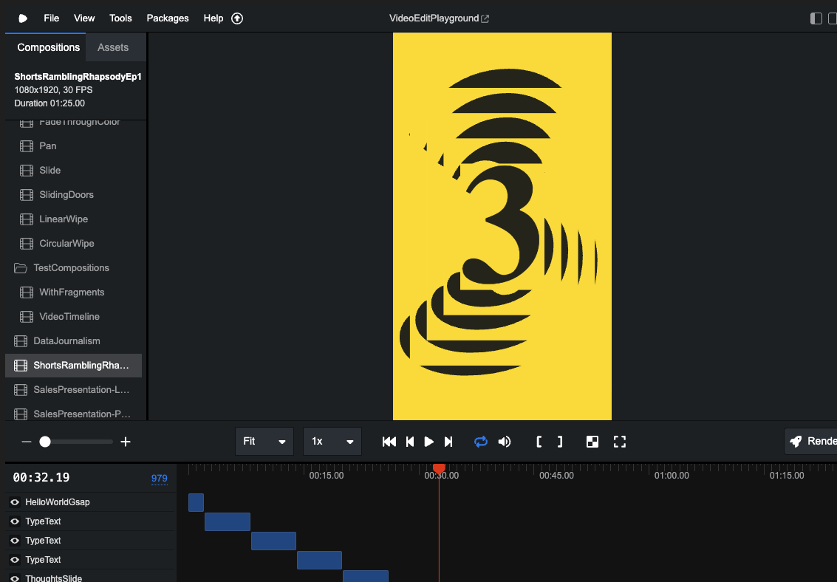Step back one frame
This screenshot has width=837, height=582.
[x=410, y=442]
